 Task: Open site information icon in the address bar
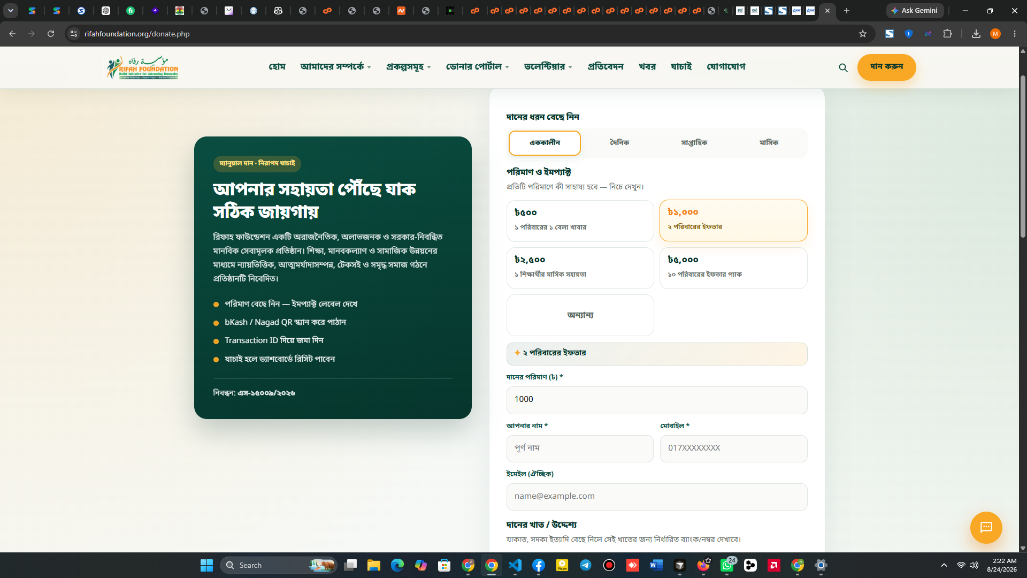74,34
